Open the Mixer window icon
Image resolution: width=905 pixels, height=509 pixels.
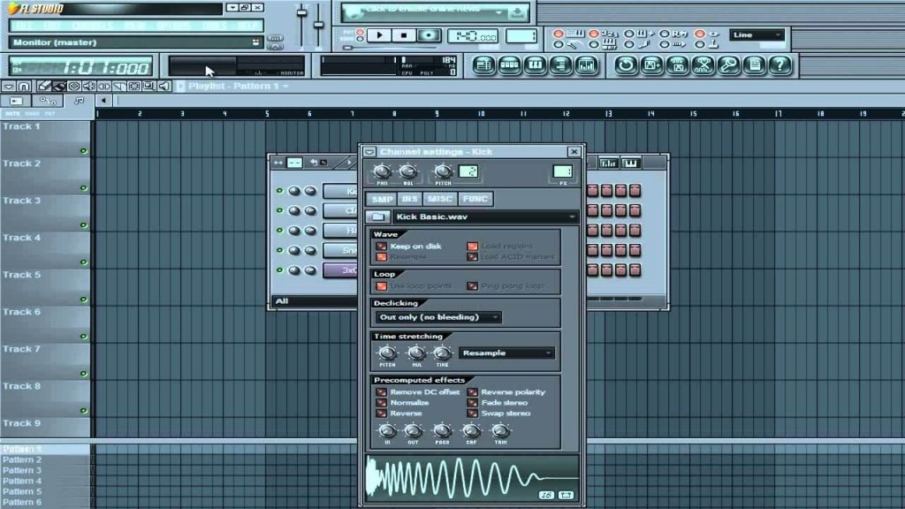(587, 65)
